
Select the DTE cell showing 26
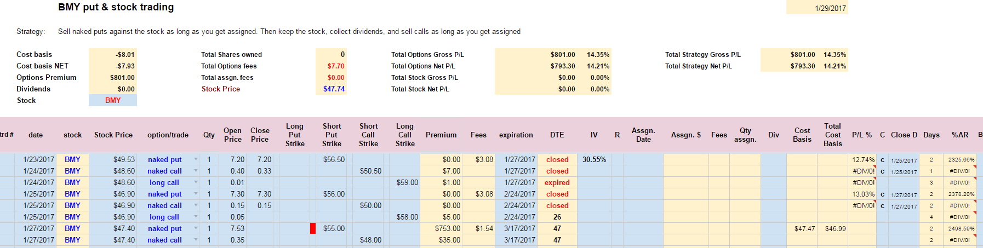pyautogui.click(x=557, y=217)
